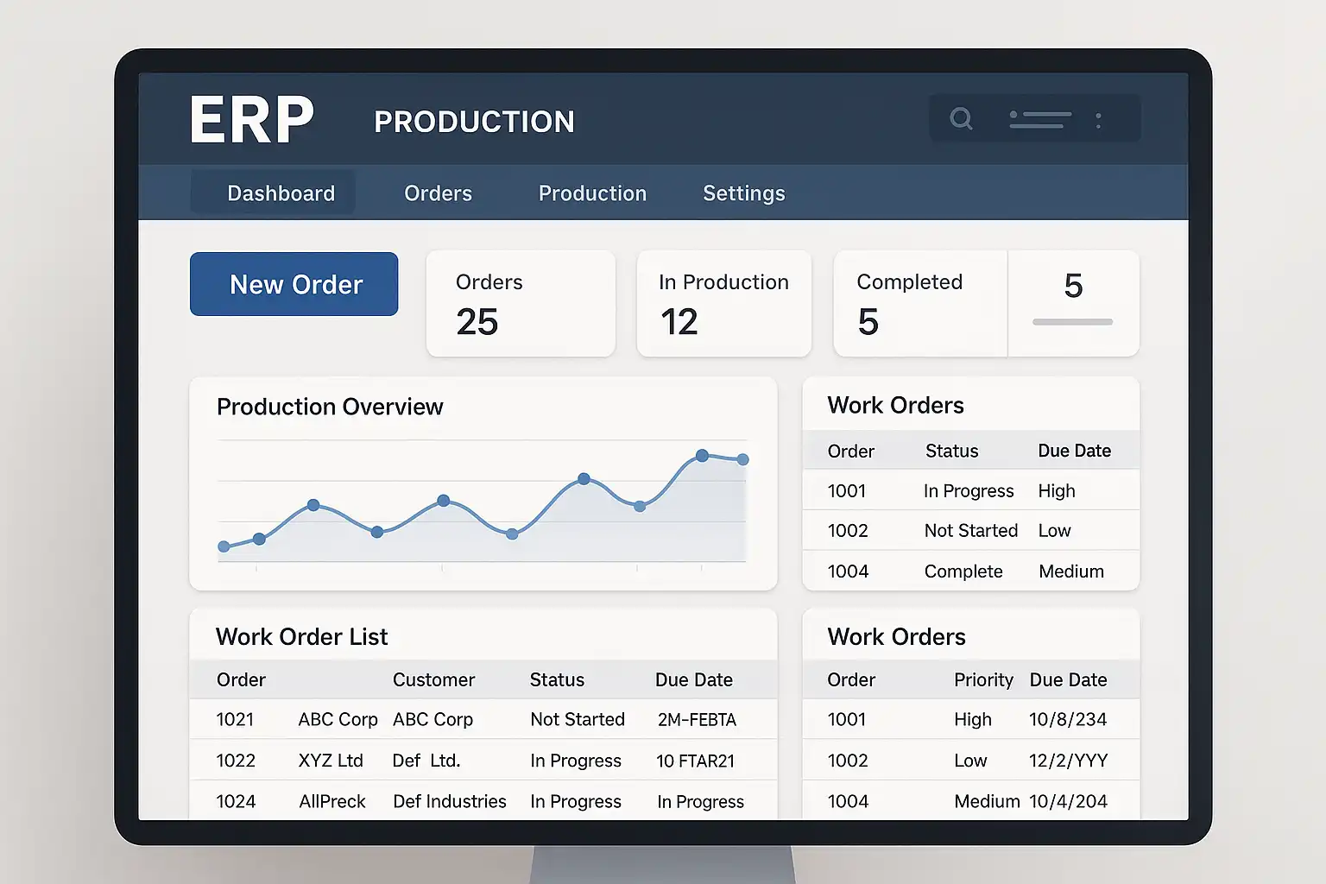This screenshot has height=884, width=1326.
Task: Click the Customer column header
Action: pos(433,679)
